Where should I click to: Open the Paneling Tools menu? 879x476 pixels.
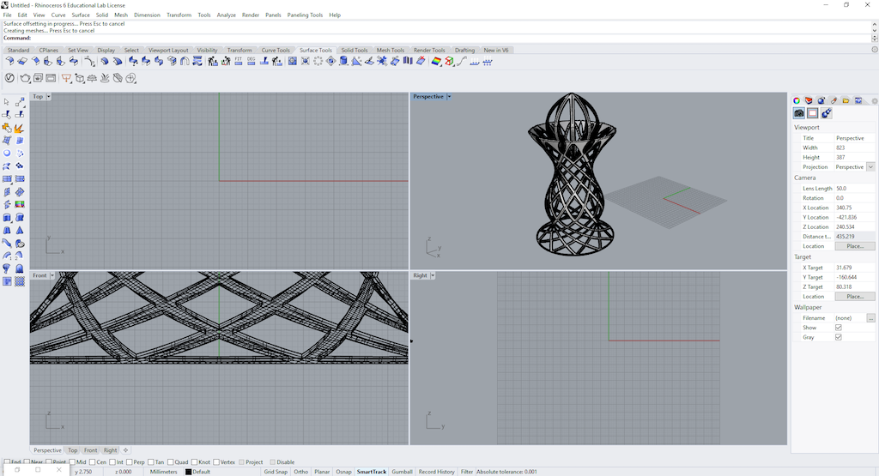(x=305, y=15)
